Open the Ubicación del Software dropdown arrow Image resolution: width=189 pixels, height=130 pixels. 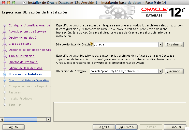coord(161,71)
